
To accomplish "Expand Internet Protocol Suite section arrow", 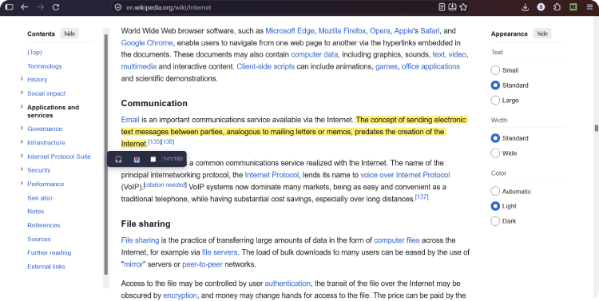I will pos(22,156).
